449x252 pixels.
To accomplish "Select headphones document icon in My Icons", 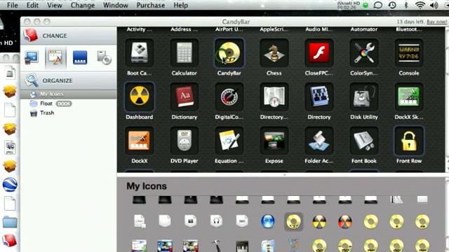I will [216, 221].
